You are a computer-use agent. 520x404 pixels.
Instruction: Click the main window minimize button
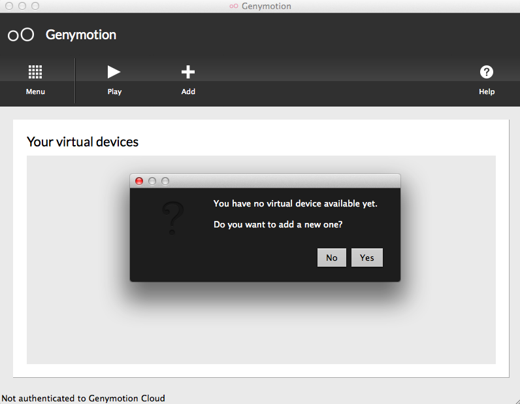[22, 6]
